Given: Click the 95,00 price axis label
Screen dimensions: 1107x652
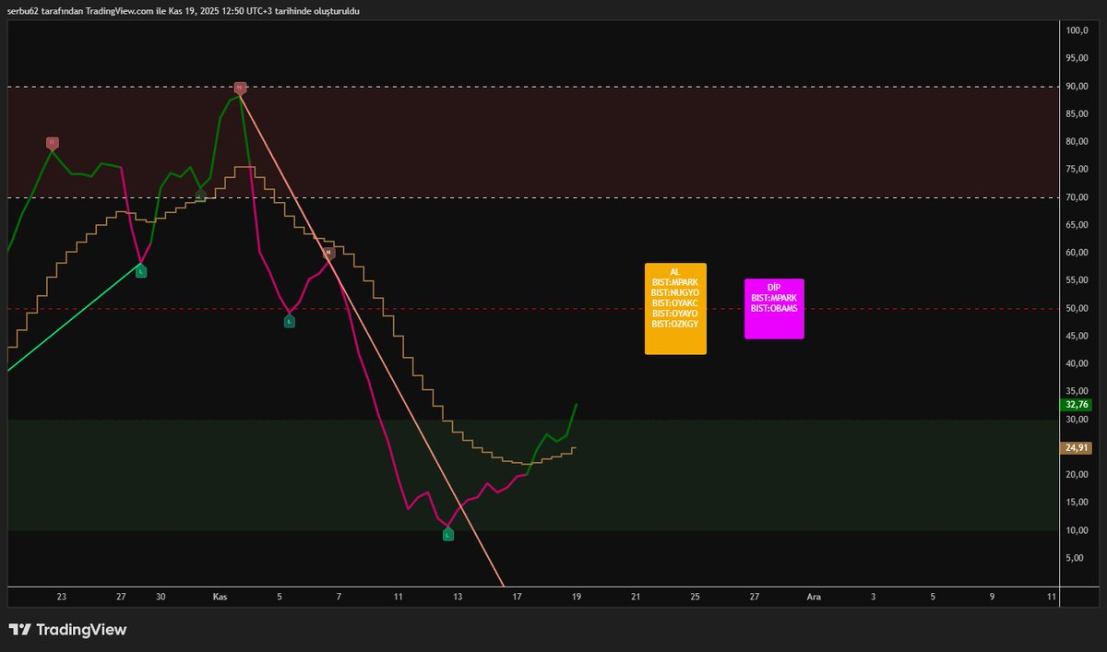Looking at the screenshot, I should click(1077, 58).
